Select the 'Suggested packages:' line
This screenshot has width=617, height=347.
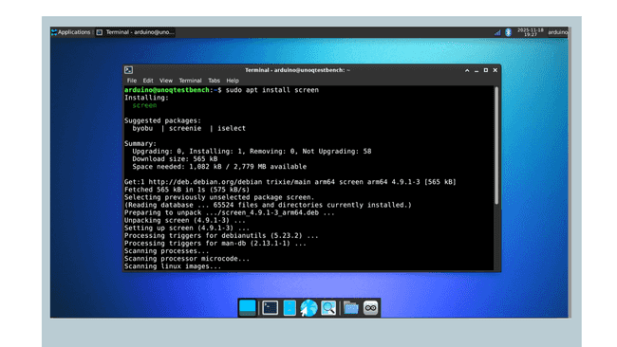pos(162,120)
